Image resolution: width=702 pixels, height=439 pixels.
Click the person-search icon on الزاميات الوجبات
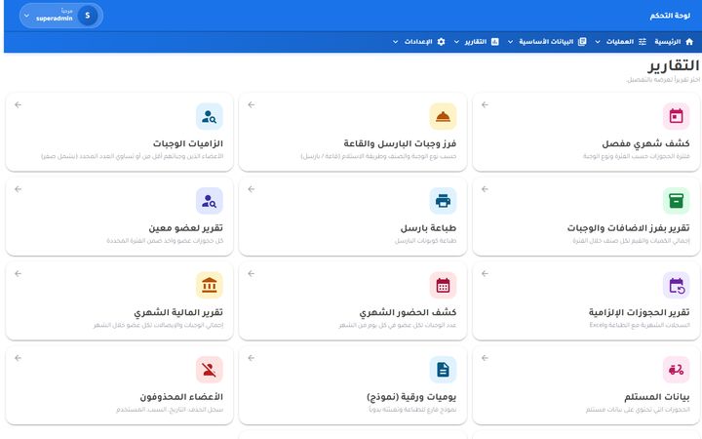pyautogui.click(x=209, y=116)
